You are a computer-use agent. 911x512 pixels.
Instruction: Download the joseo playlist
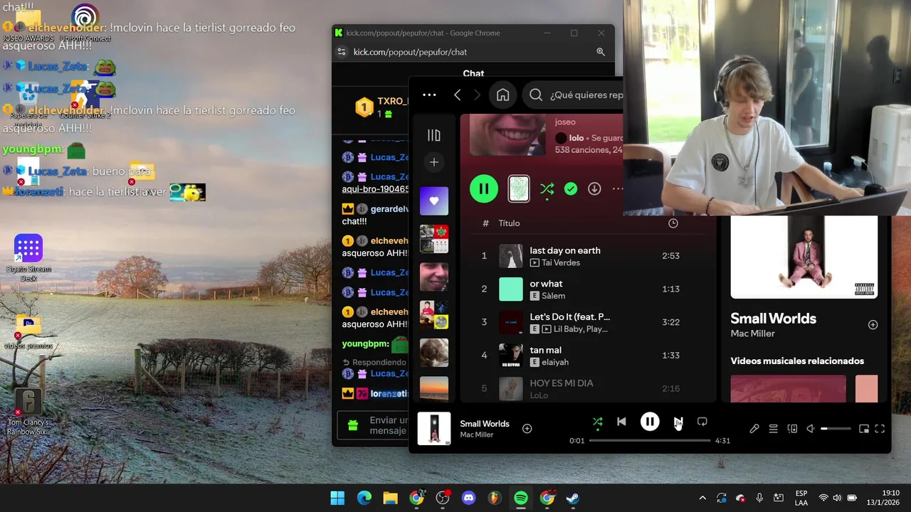[594, 188]
